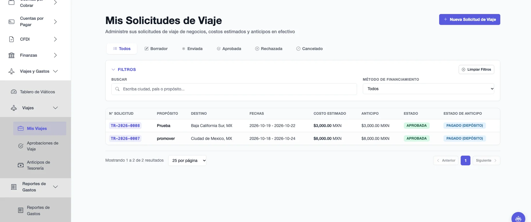Select the Todos tab
This screenshot has height=222, width=531.
pyautogui.click(x=122, y=49)
